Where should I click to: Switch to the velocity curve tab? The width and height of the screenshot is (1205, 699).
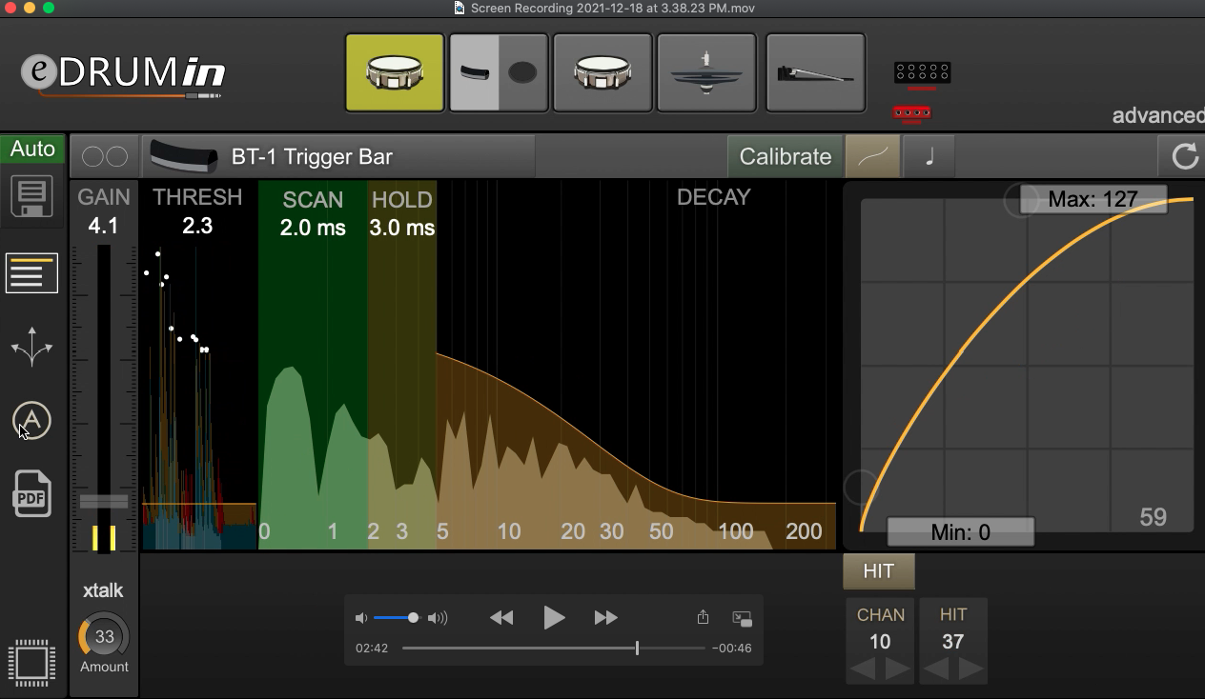point(872,157)
